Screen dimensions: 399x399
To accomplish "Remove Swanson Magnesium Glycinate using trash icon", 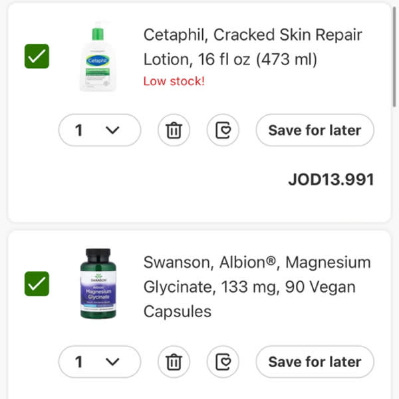I will 174,362.
